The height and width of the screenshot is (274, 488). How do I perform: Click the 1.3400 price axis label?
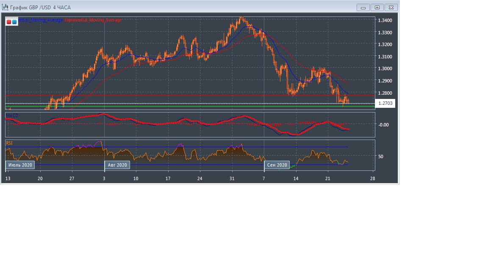(384, 20)
